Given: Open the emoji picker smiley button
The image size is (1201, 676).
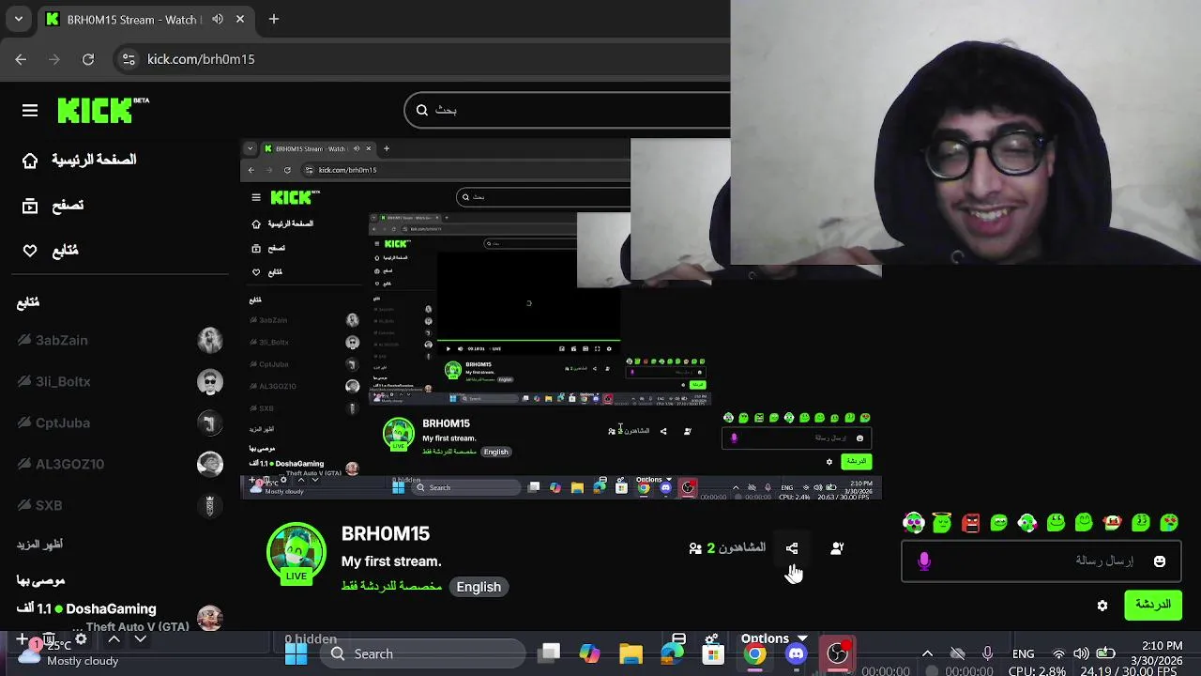Looking at the screenshot, I should pyautogui.click(x=1160, y=561).
